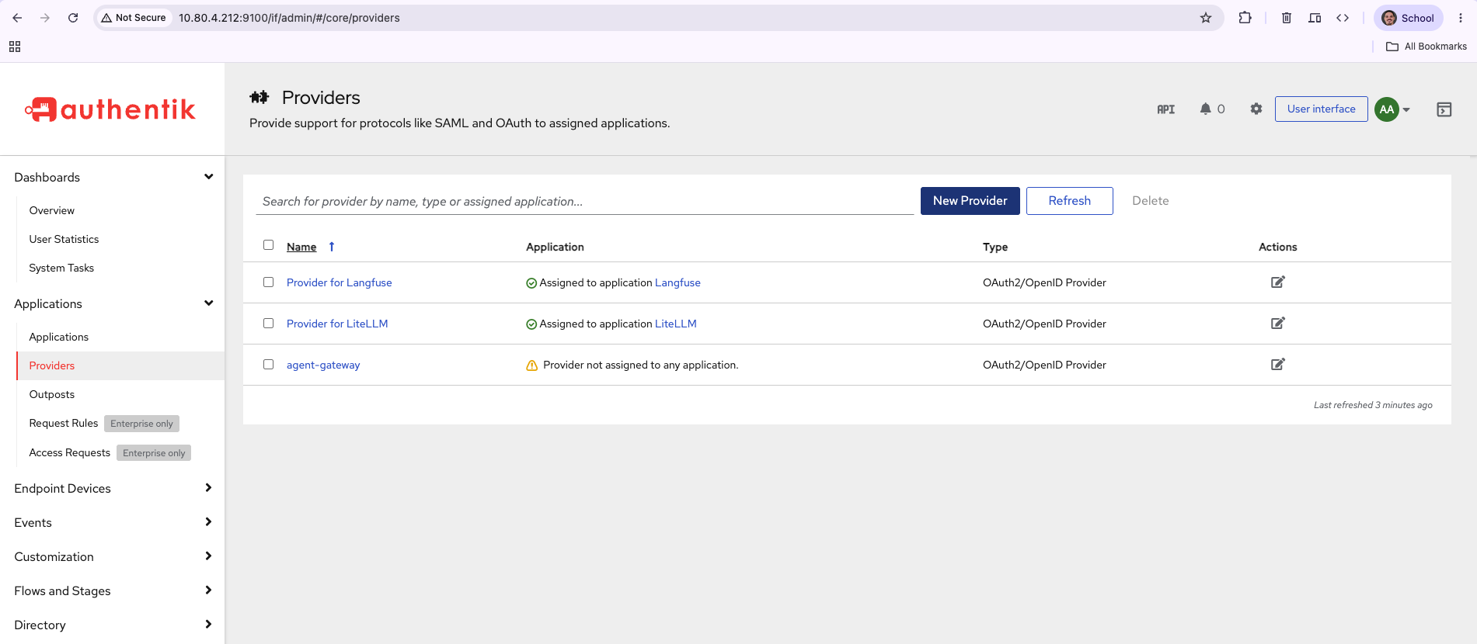The height and width of the screenshot is (644, 1477).
Task: Open the agent-gateway provider link
Action: pos(323,365)
